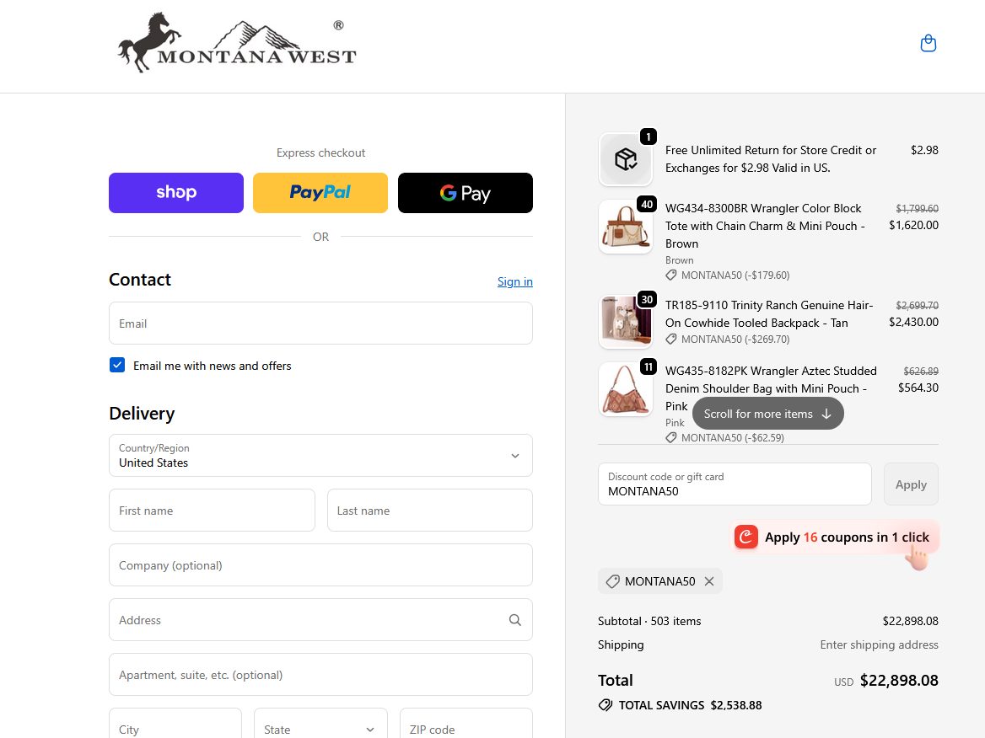The image size is (985, 738).
Task: Choose PayPal express checkout
Action: pos(320,193)
